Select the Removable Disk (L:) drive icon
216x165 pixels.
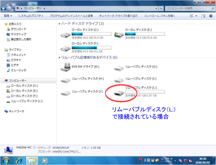(119, 93)
